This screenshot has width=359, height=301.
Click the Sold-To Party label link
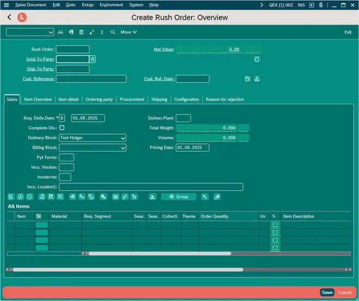point(40,59)
